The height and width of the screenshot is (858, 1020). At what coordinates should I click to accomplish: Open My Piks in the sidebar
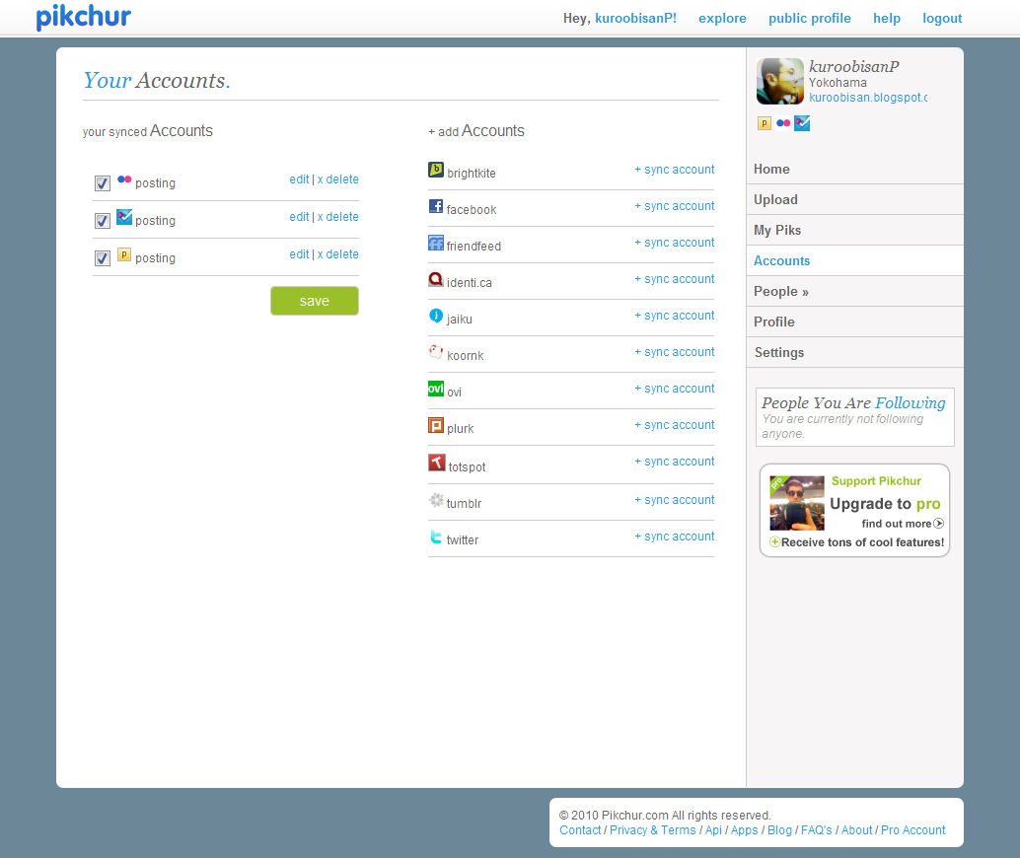pyautogui.click(x=855, y=230)
